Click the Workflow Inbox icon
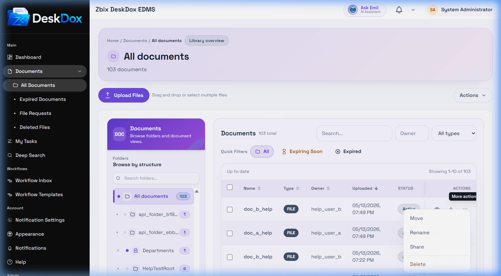The height and width of the screenshot is (276, 501). (10, 180)
